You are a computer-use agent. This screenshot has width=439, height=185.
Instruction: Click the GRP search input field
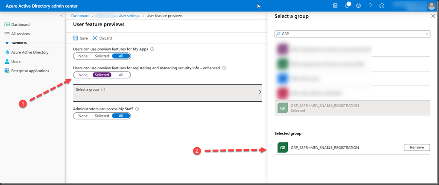tap(350, 34)
